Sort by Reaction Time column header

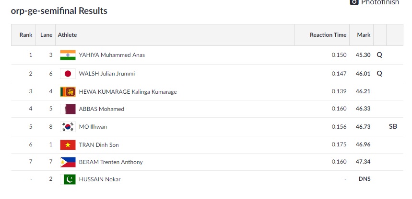click(328, 35)
